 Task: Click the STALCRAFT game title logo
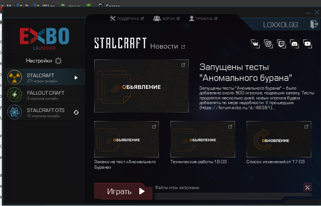[x=120, y=43]
